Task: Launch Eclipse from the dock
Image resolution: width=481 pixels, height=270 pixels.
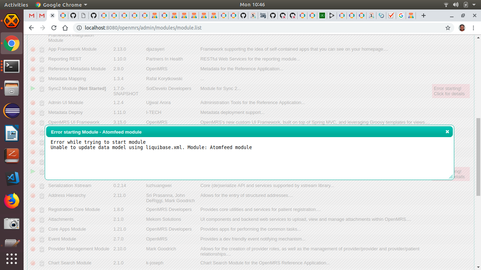Action: pos(12,111)
